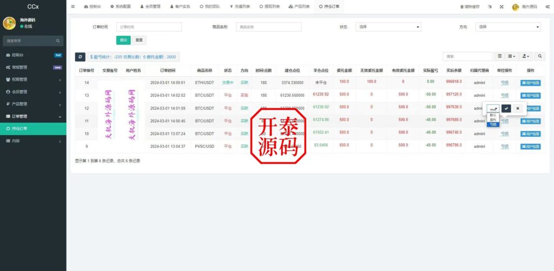
Task: Click the user avatar in the sidebar
Action: pos(9,23)
